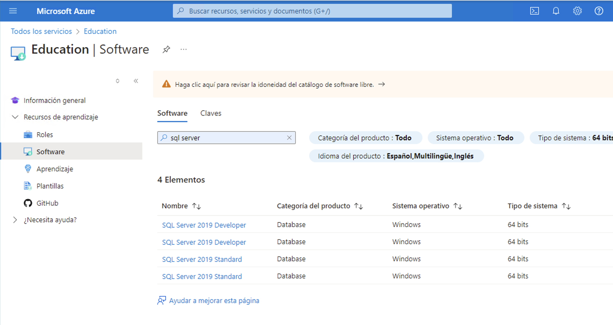Click the sidebar up-down sort arrows
Viewport: 613px width, 325px height.
[x=118, y=81]
